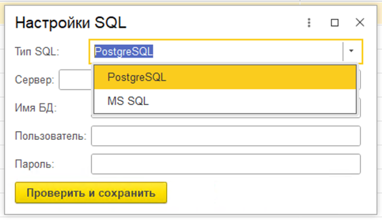The height and width of the screenshot is (220, 382).
Task: Collapse the Тип SQL dropdown arrow
Action: 351,51
